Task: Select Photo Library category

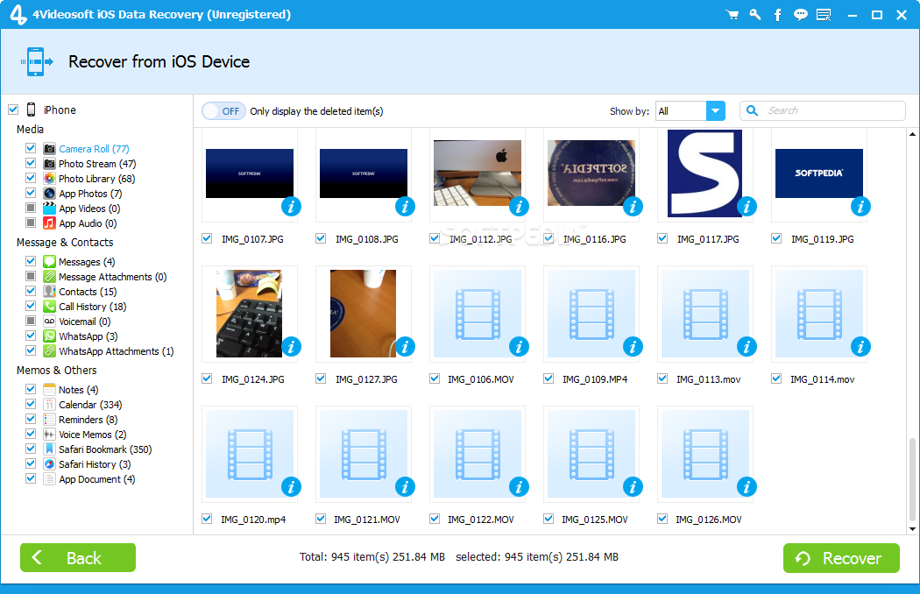Action: click(x=96, y=179)
